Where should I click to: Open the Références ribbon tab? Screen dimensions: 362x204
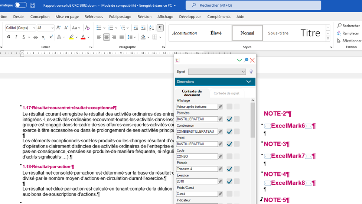pos(94,17)
